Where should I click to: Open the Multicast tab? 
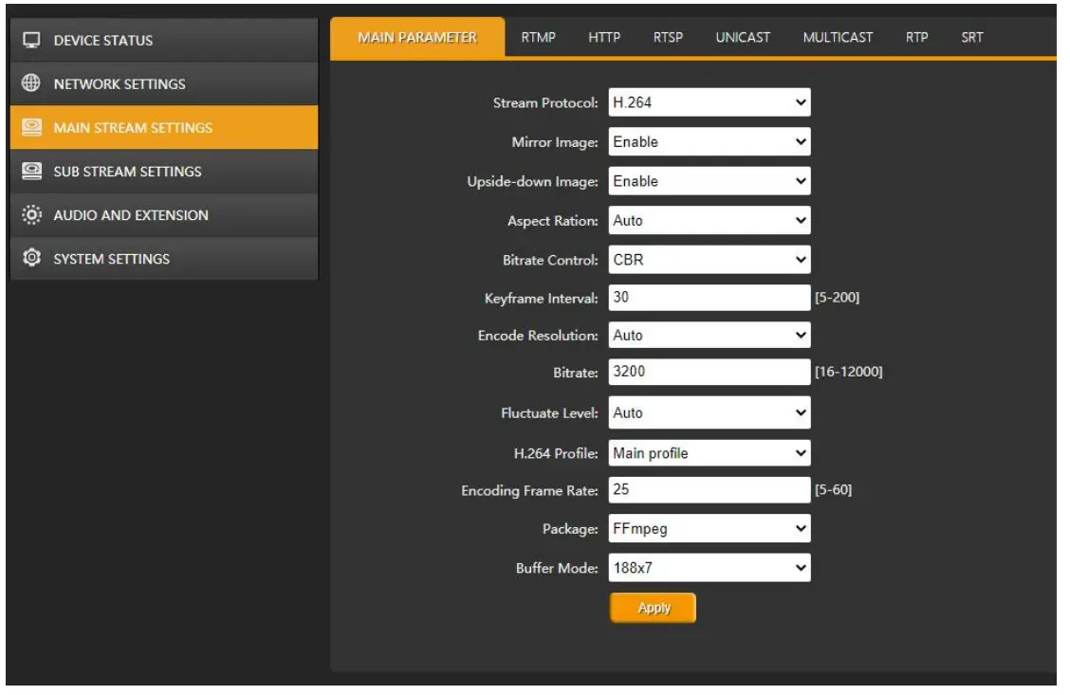point(838,38)
